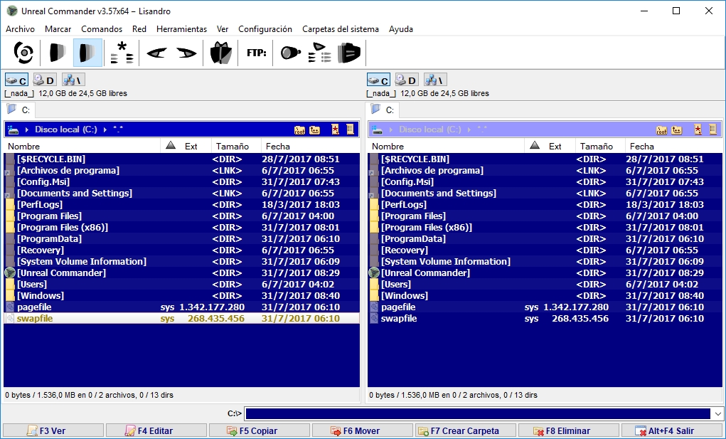Go up one folder in left panel
Viewport: 726px width, 439px height.
(x=315, y=129)
